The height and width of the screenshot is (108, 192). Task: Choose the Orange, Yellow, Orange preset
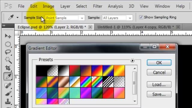pyautogui.click(x=119, y=71)
